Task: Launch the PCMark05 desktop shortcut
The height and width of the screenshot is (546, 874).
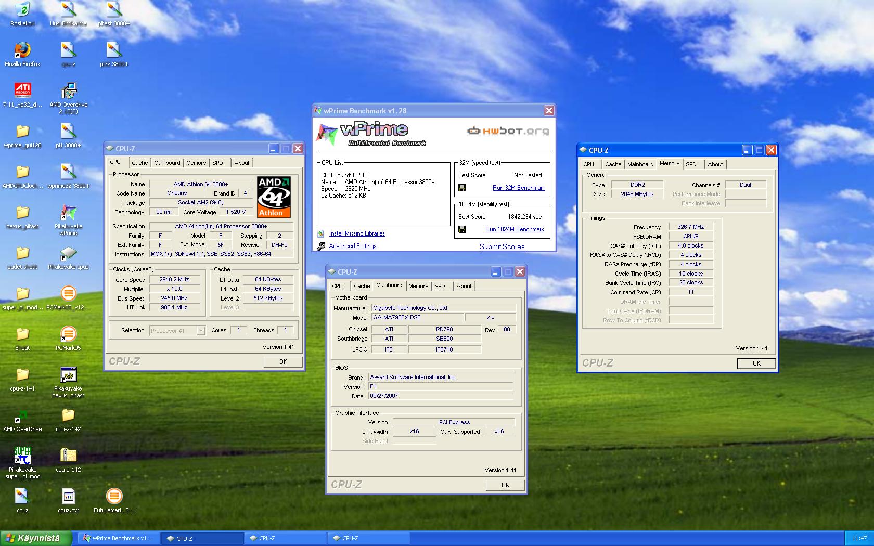Action: [x=68, y=334]
